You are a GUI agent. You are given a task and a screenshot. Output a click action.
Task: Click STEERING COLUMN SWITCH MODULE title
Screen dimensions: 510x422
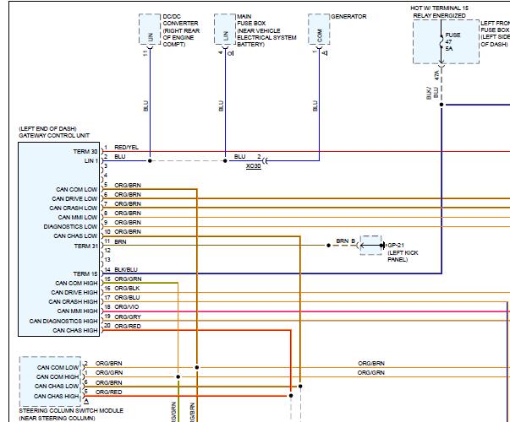click(71, 411)
